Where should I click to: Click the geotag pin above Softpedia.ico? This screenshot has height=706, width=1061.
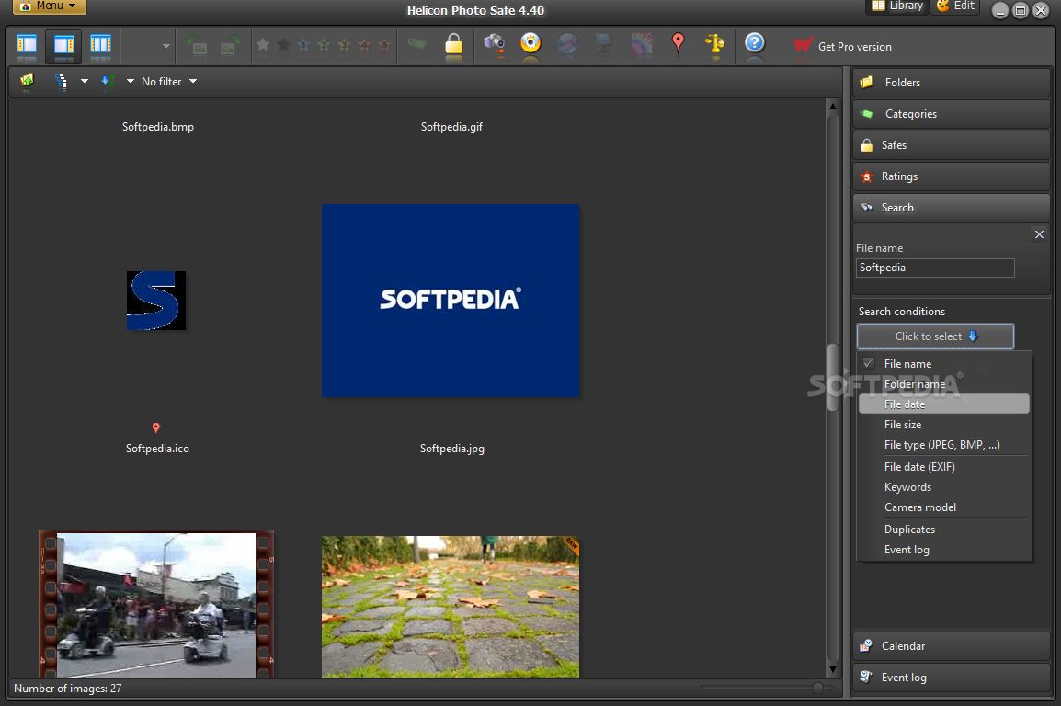point(156,428)
